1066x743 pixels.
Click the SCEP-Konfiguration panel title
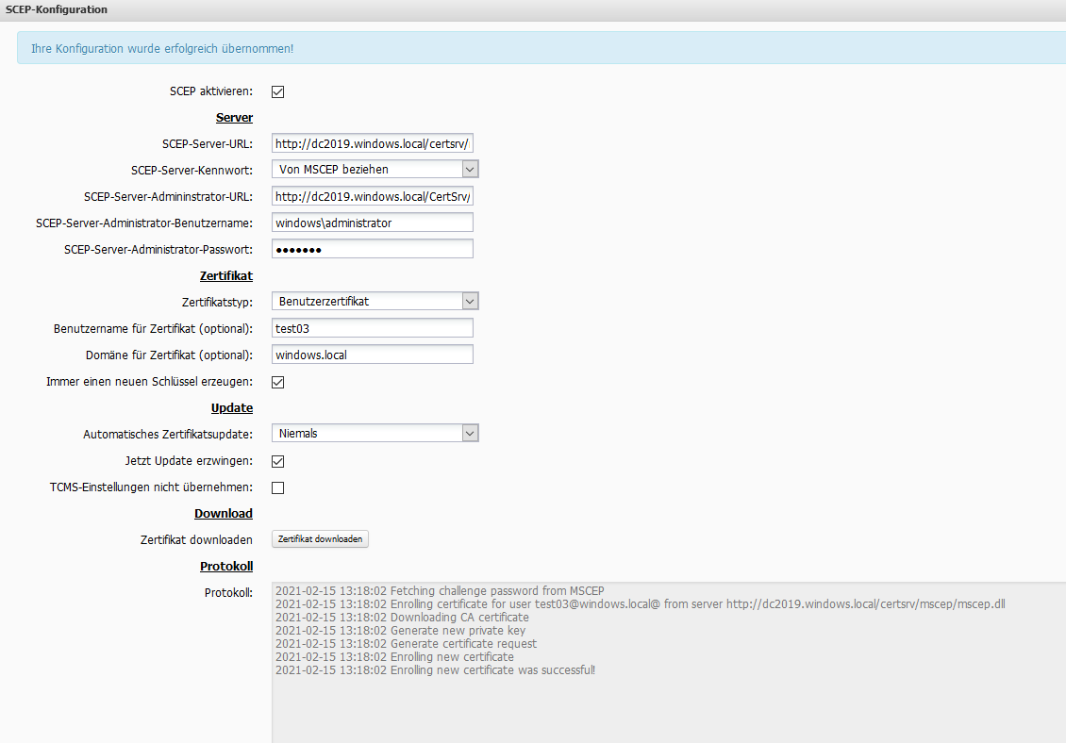click(x=57, y=9)
